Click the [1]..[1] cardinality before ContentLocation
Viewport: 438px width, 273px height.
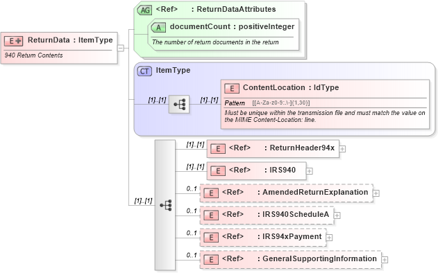tap(209, 100)
